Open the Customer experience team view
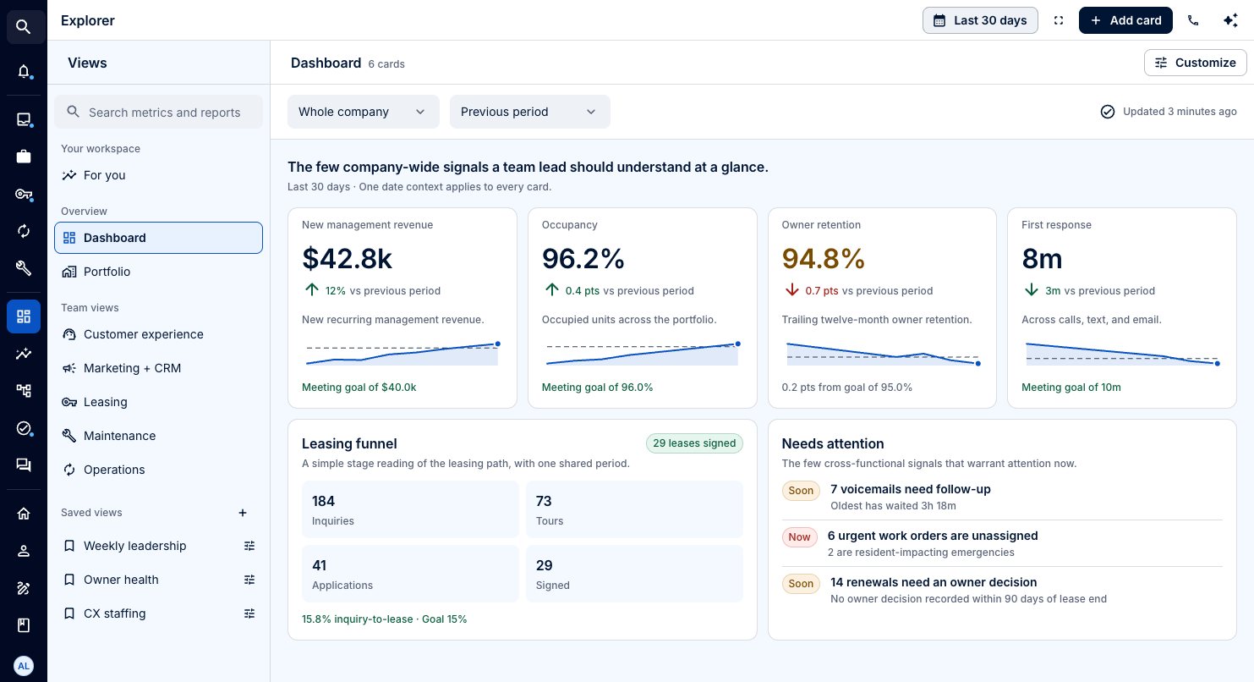Image resolution: width=1254 pixels, height=682 pixels. pyautogui.click(x=158, y=334)
